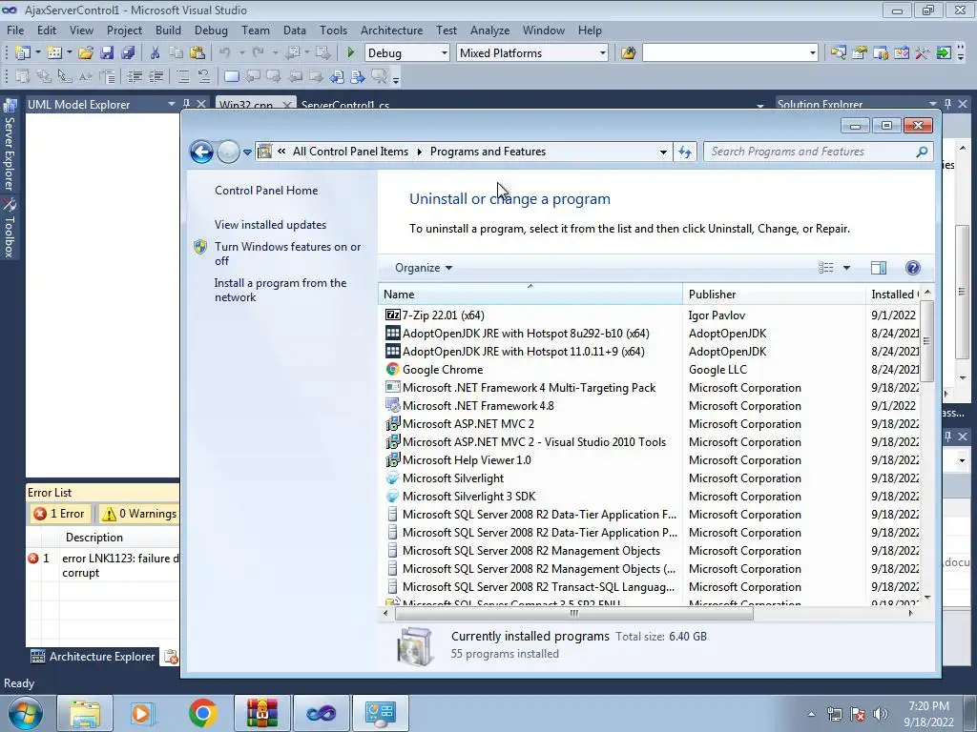The width and height of the screenshot is (977, 732).
Task: Toggle the 1 Error filter button
Action: pos(60,514)
